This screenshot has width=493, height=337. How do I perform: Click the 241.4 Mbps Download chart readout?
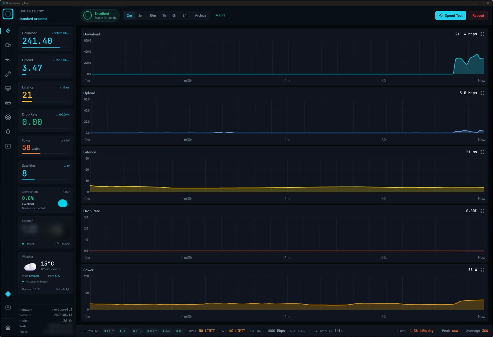point(466,34)
